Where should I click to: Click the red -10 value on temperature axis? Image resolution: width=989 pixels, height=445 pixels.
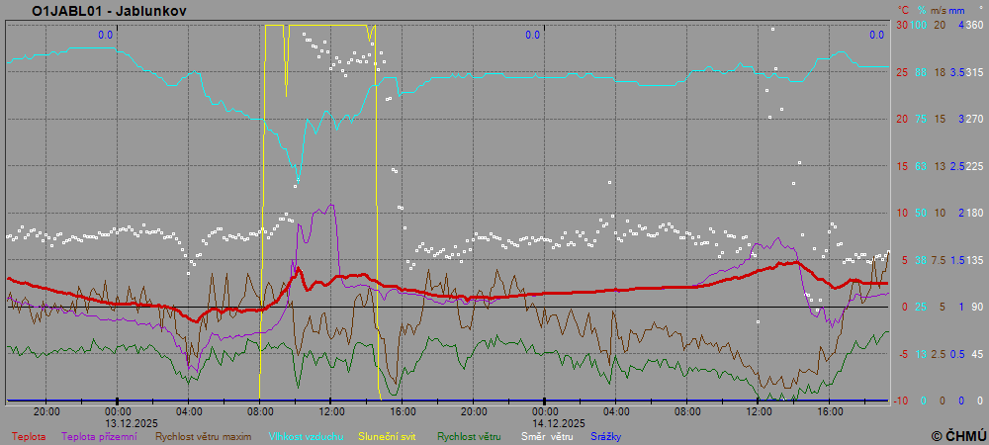click(x=900, y=400)
